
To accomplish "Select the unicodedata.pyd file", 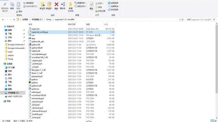I will tap(72, 54).
